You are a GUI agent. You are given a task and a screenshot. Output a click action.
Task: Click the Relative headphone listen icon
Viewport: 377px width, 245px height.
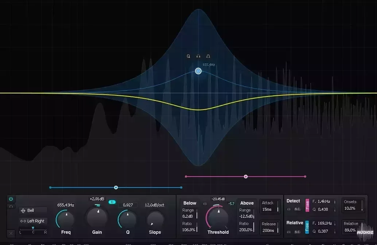coord(289,232)
